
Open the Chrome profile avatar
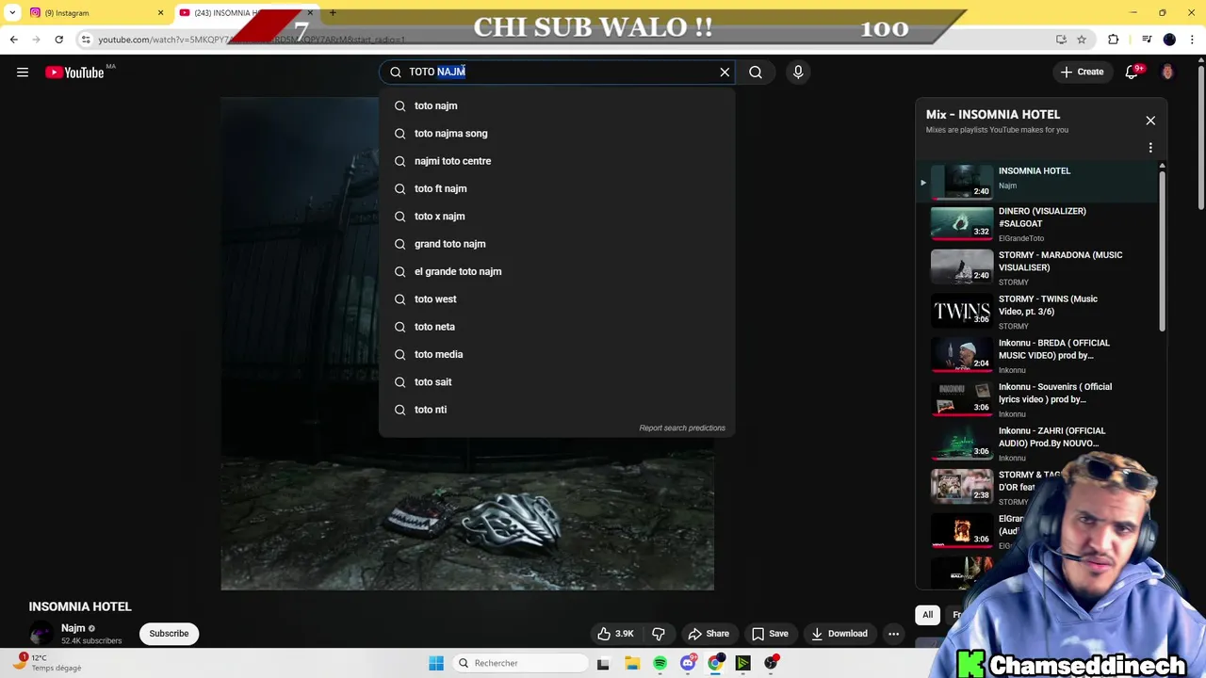(1169, 40)
